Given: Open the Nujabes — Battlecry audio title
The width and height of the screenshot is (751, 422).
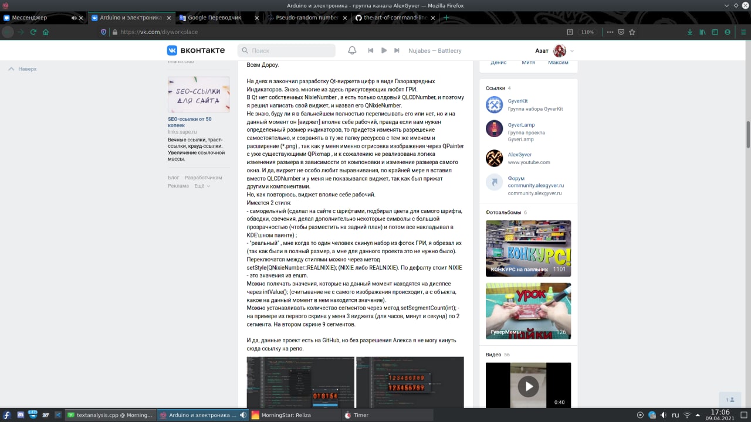Looking at the screenshot, I should 435,50.
